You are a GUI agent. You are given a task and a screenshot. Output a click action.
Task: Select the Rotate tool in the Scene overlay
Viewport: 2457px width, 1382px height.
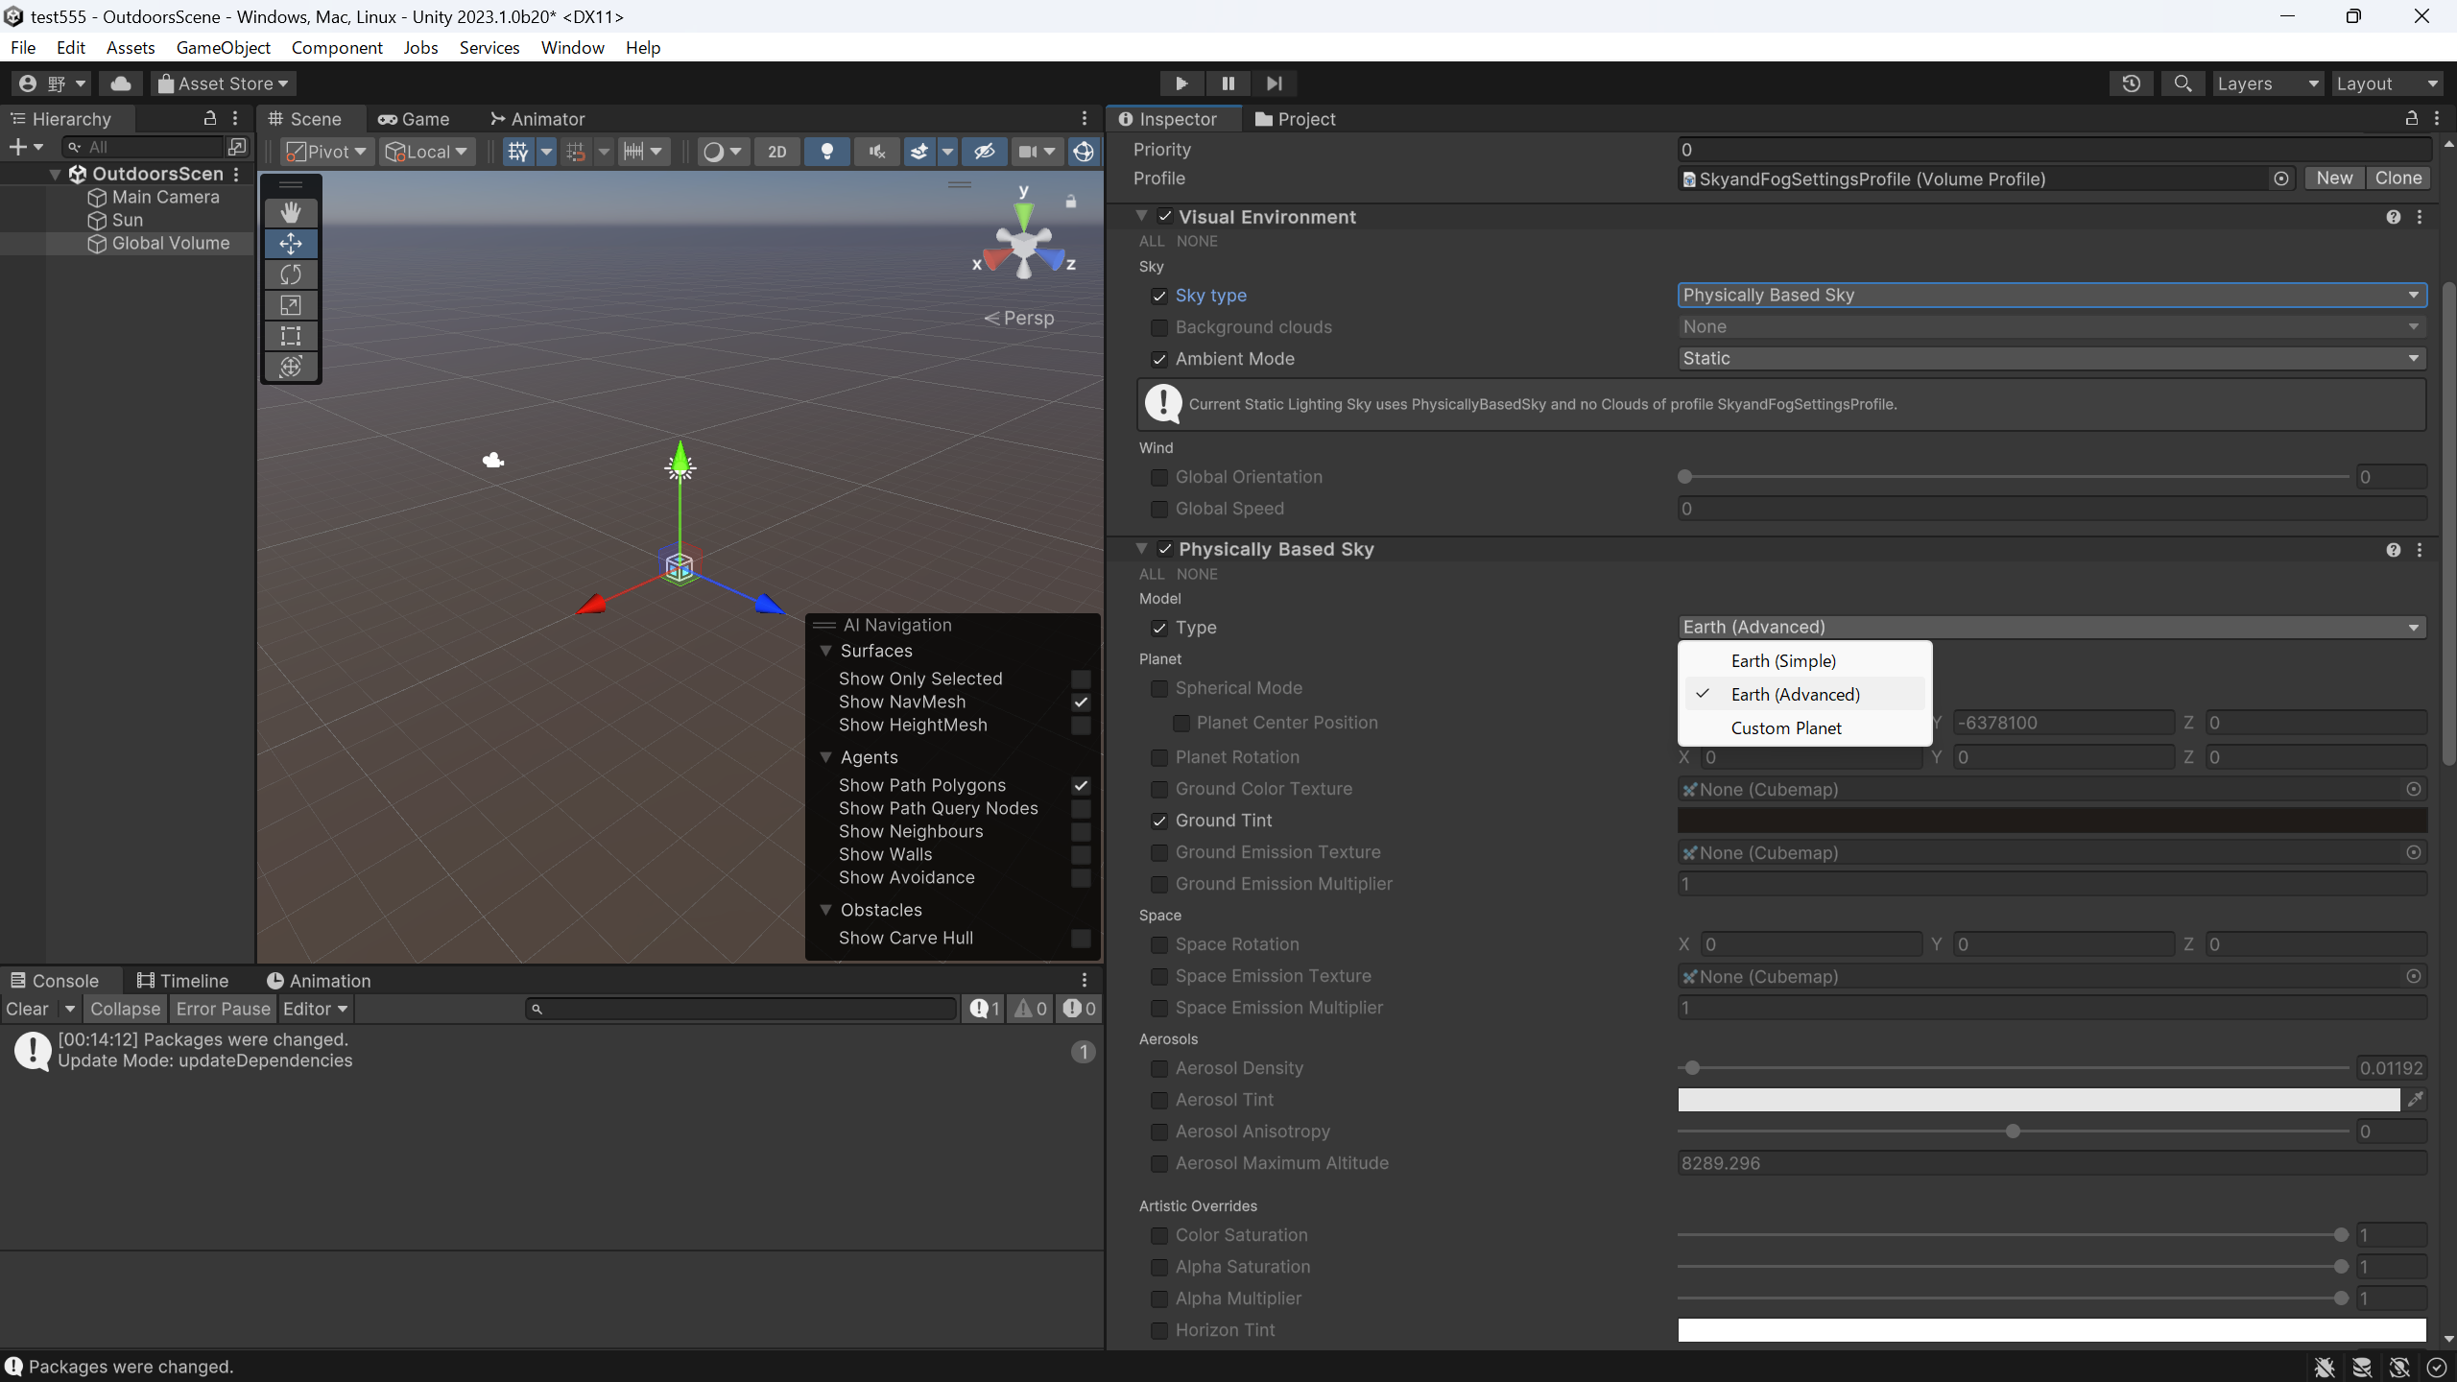[290, 274]
